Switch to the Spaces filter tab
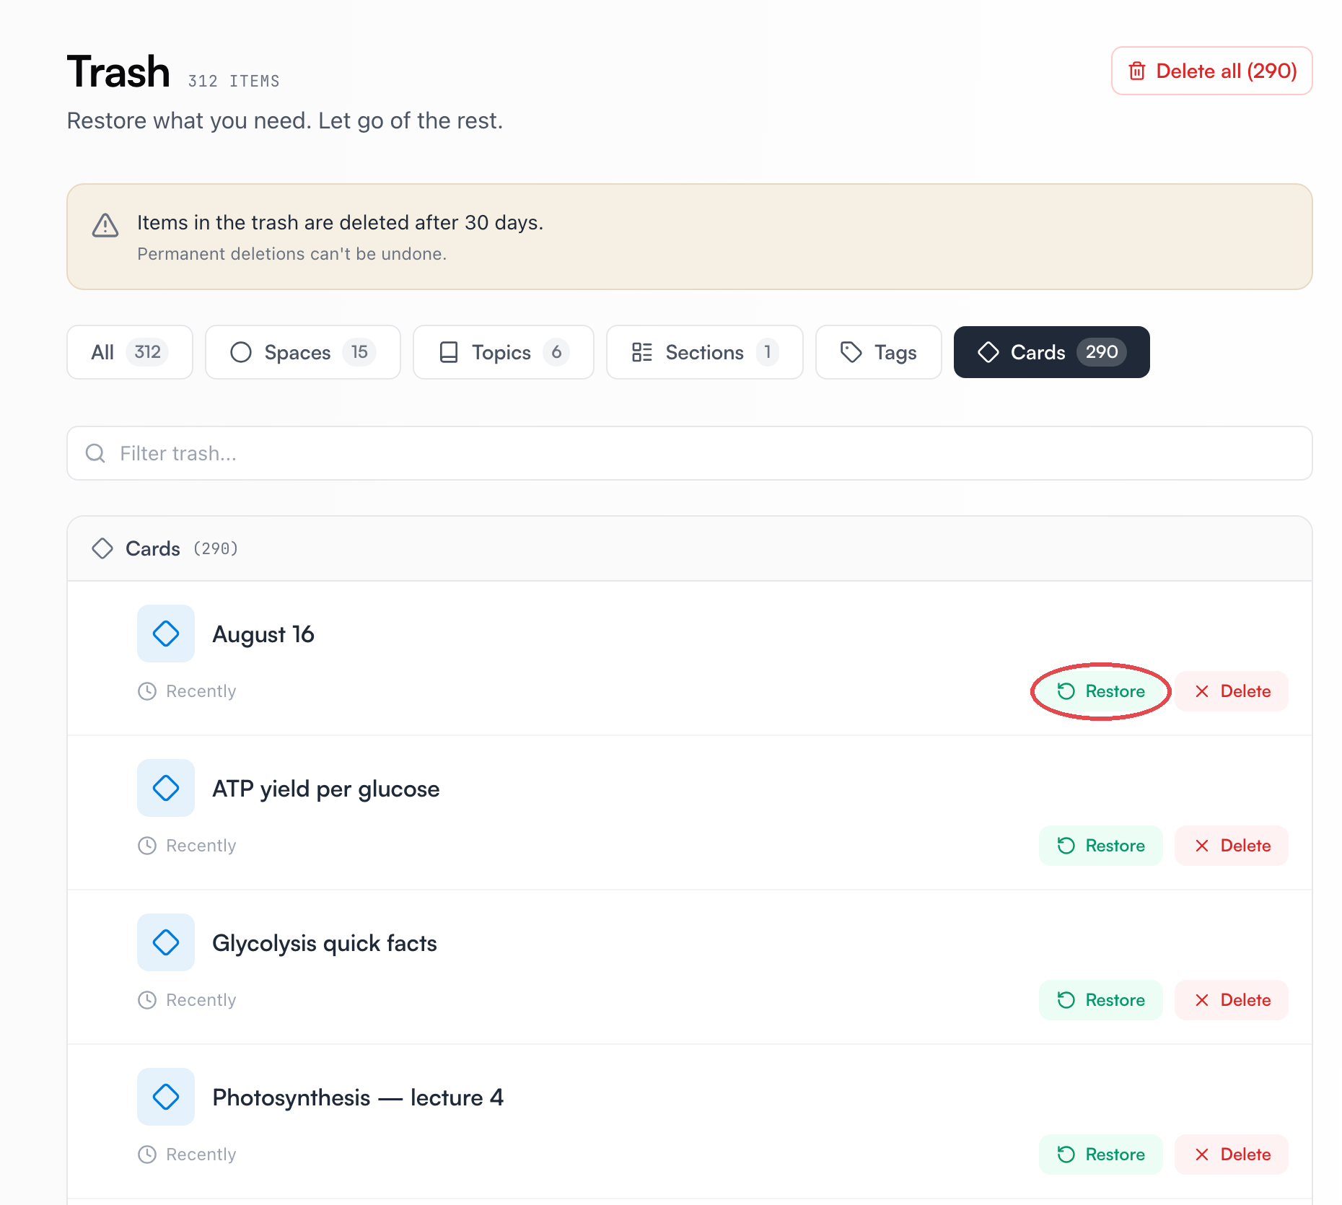 tap(303, 352)
